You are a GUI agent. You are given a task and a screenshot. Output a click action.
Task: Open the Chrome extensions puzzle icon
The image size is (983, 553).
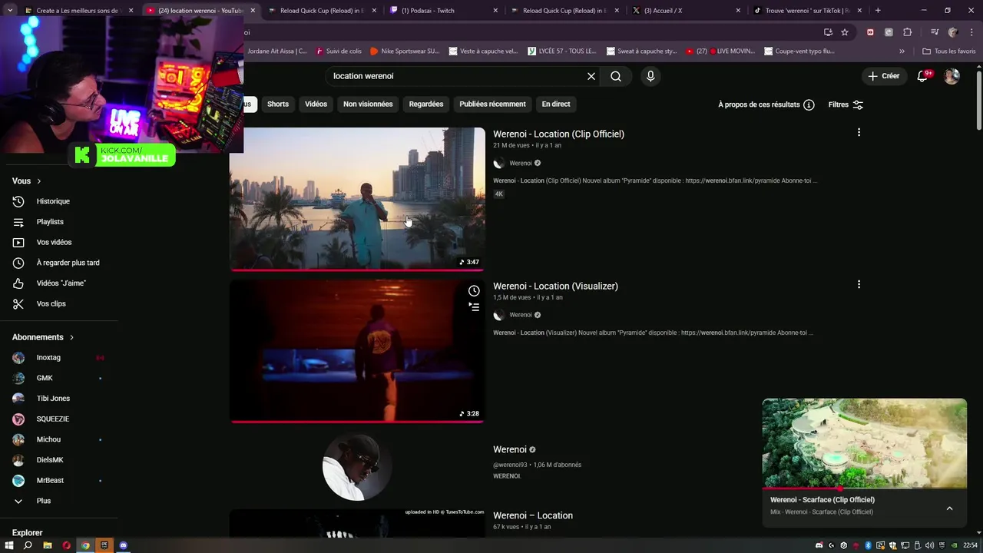pos(907,32)
